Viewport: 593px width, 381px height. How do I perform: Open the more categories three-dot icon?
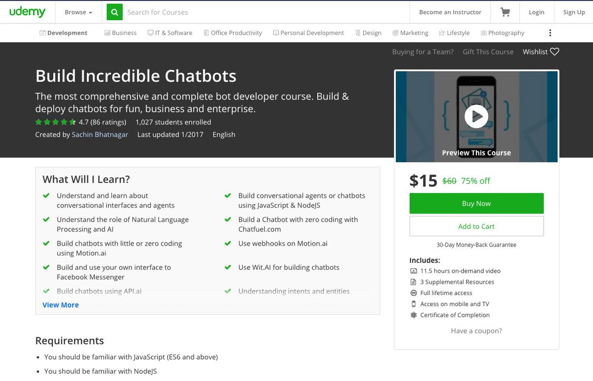[x=550, y=33]
